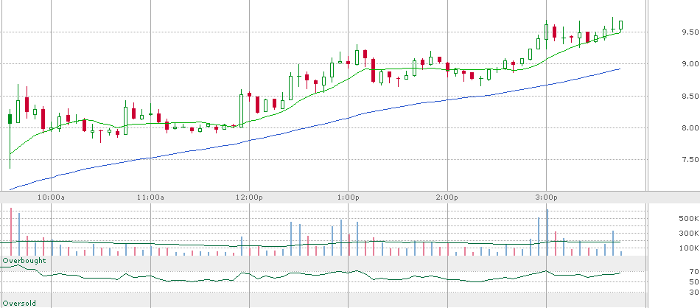Click the 500K volume axis label
The width and height of the screenshot is (700, 308).
tap(689, 218)
